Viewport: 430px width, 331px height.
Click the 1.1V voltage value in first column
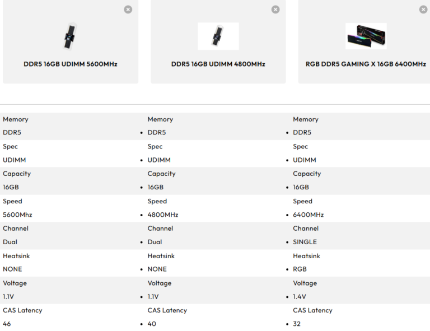pyautogui.click(x=8, y=296)
